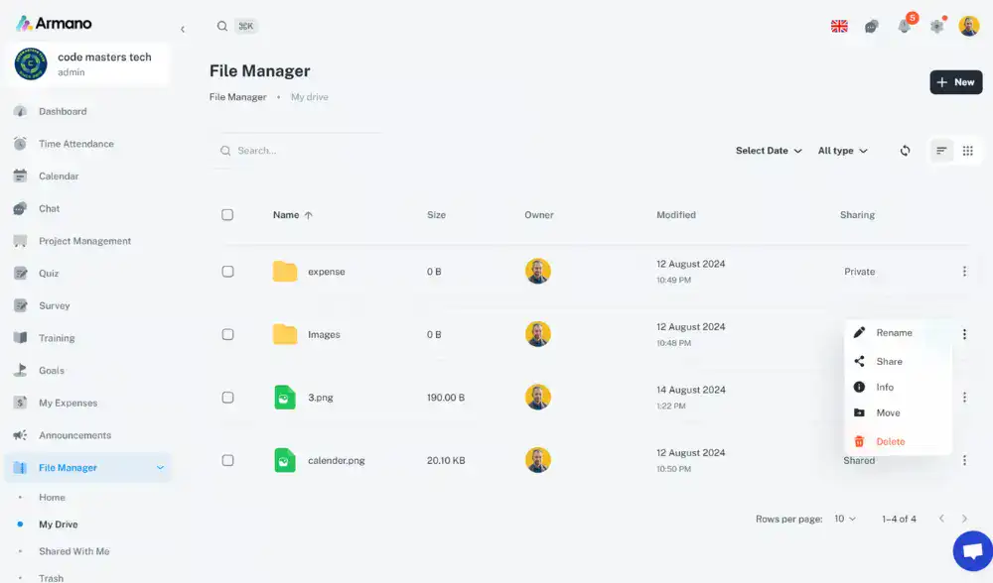993x583 pixels.
Task: Open the chat bubble widget icon
Action: point(972,551)
